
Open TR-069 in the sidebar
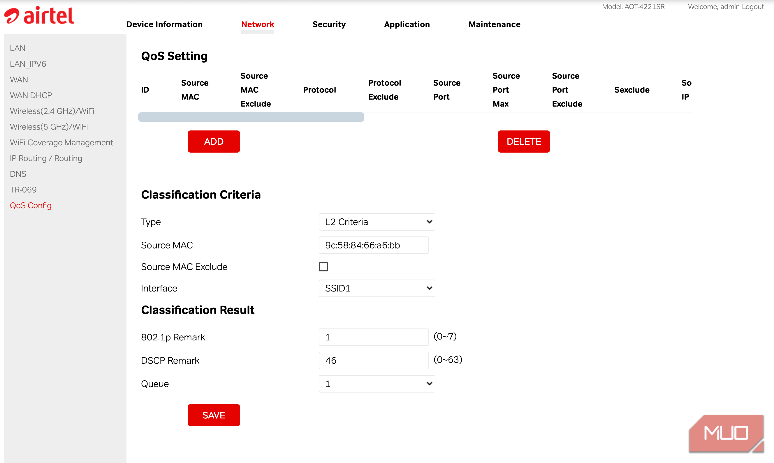(23, 189)
